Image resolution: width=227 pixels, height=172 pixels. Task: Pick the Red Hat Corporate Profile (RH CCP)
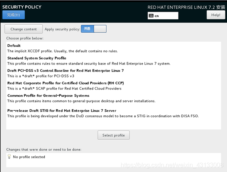(x=113, y=86)
